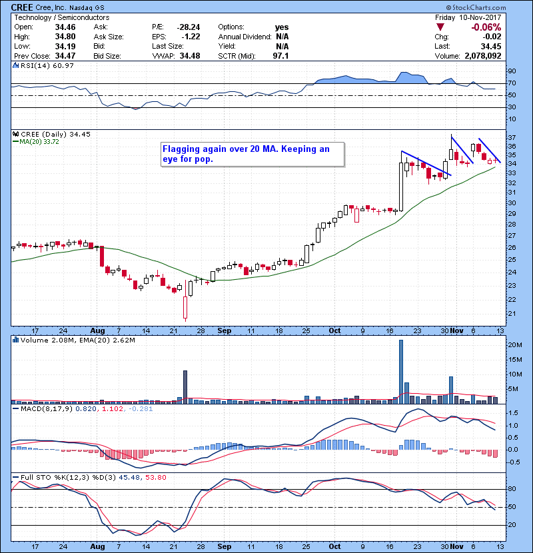The height and width of the screenshot is (553, 533).
Task: Click the Low value 34.19
Action: pyautogui.click(x=65, y=46)
